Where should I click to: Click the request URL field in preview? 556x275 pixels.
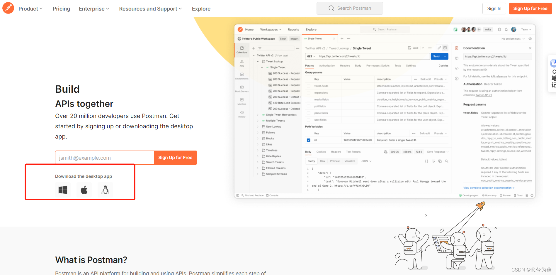pos(373,56)
